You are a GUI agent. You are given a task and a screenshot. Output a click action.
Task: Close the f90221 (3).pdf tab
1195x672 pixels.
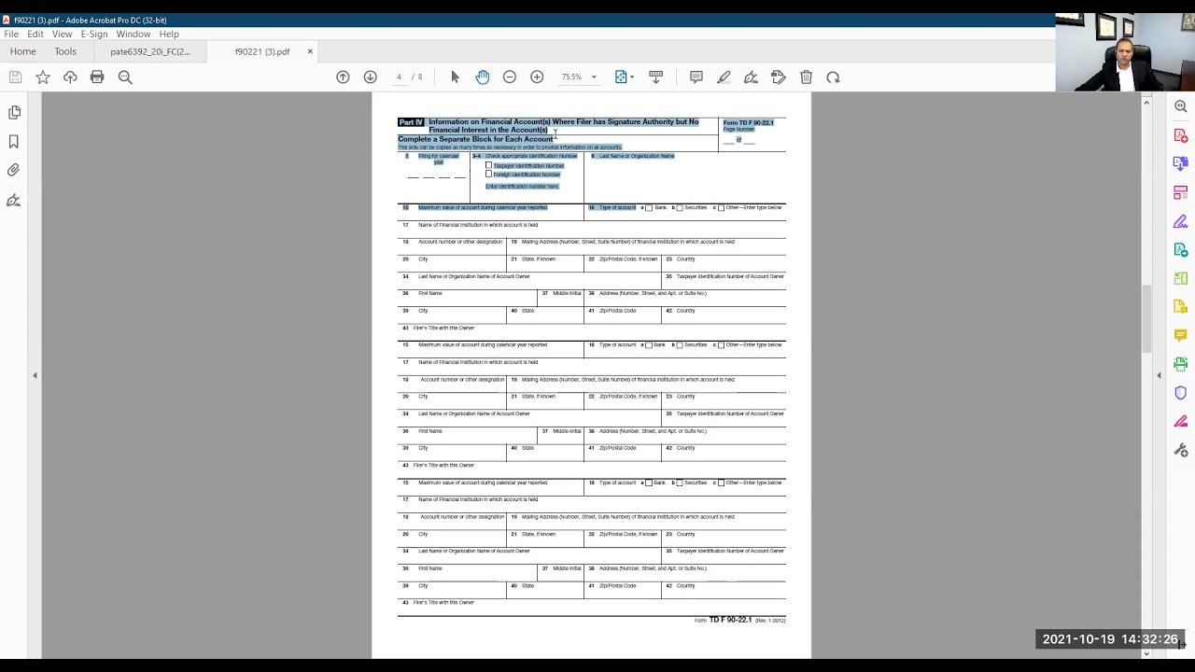click(x=310, y=51)
